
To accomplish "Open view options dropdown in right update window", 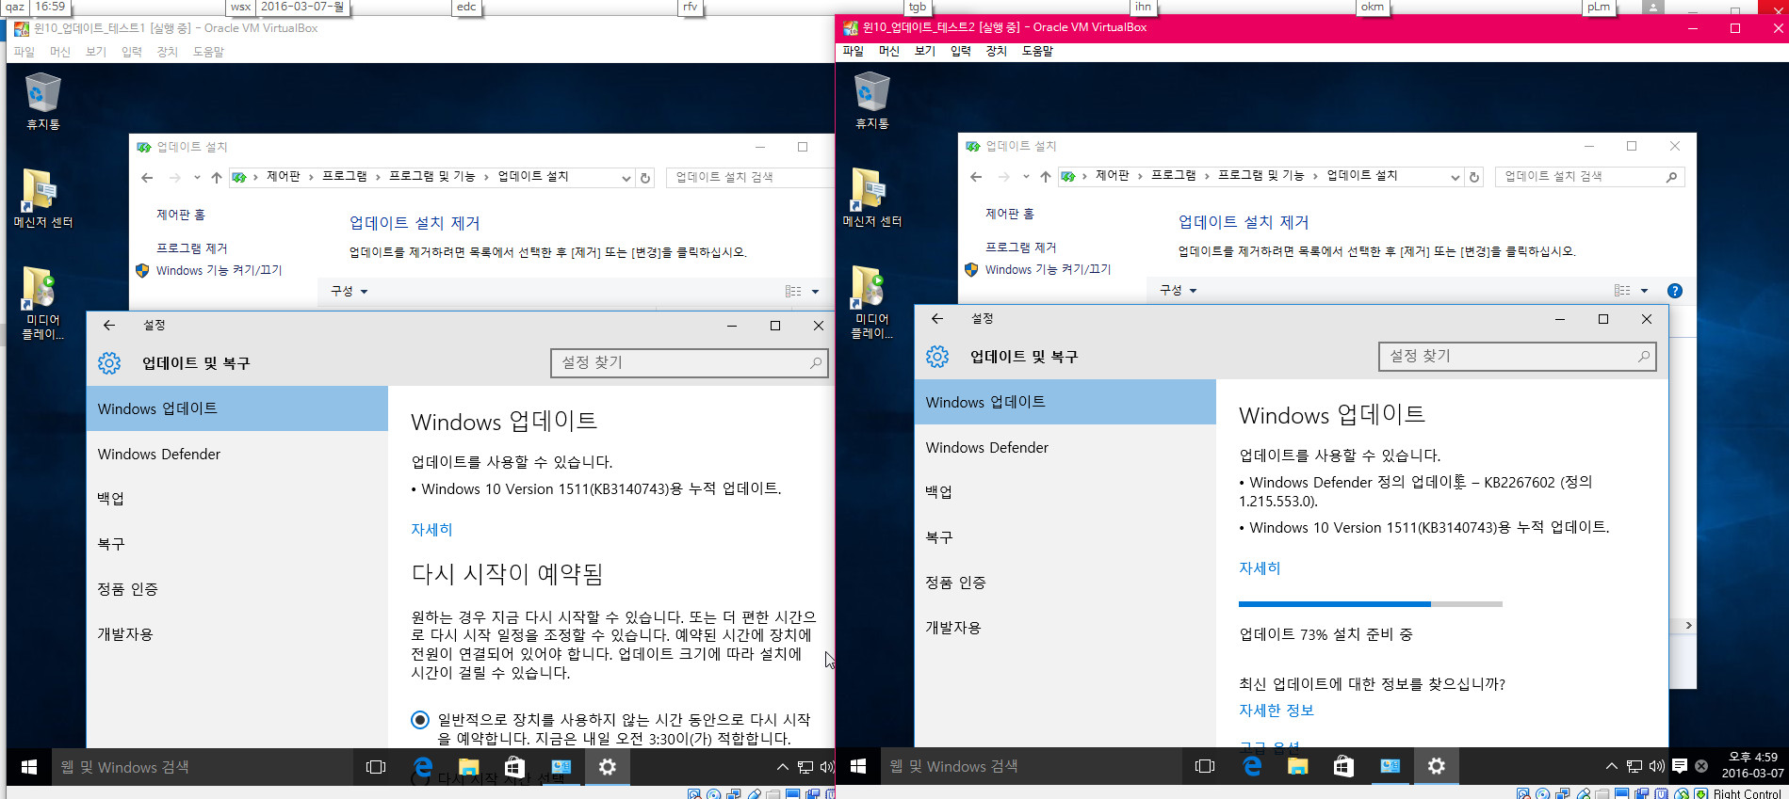I will tap(1645, 291).
